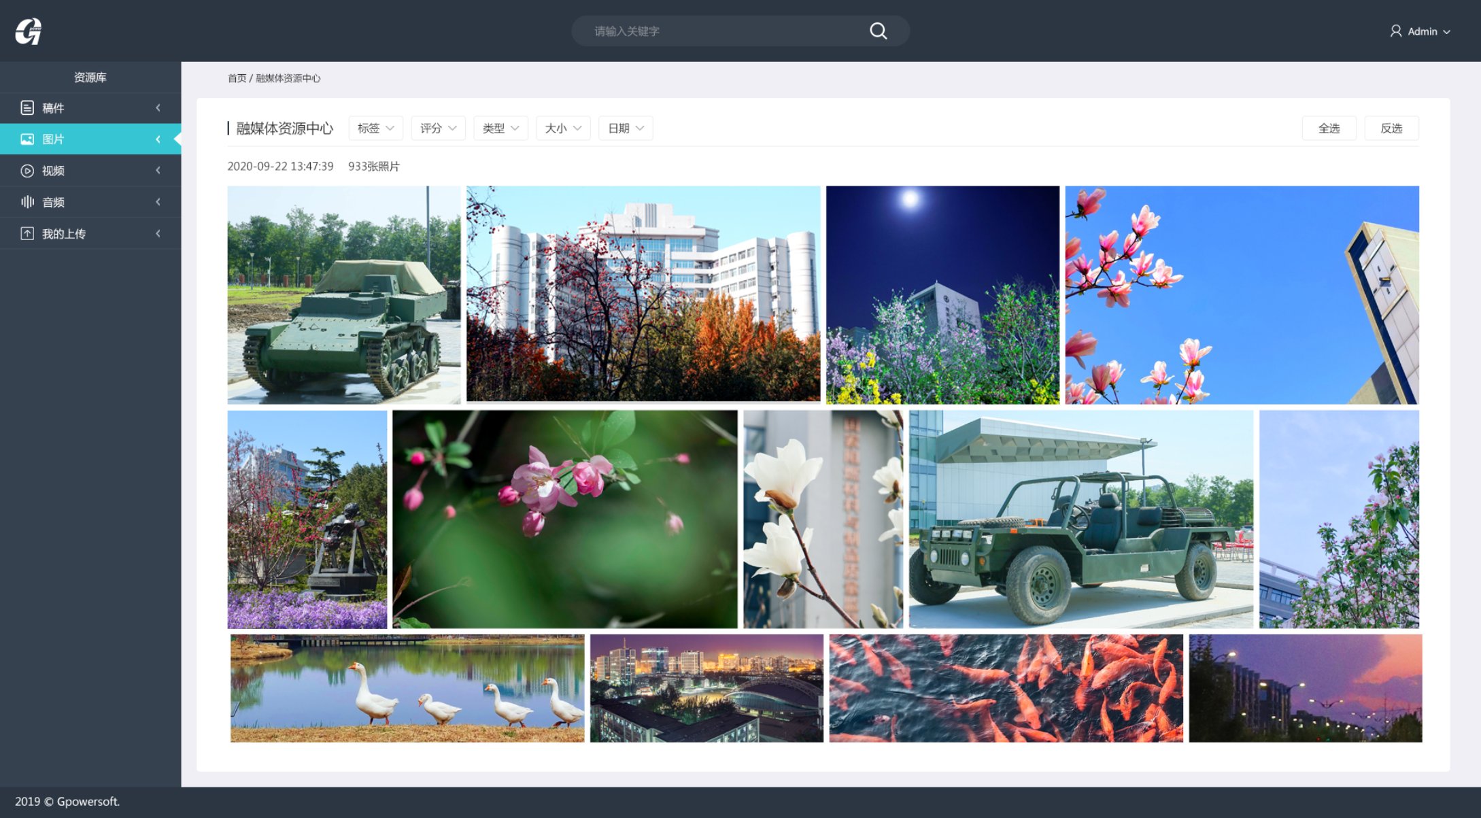The width and height of the screenshot is (1481, 818).
Task: Click the 图片 picture icon in sidebar
Action: (x=27, y=139)
